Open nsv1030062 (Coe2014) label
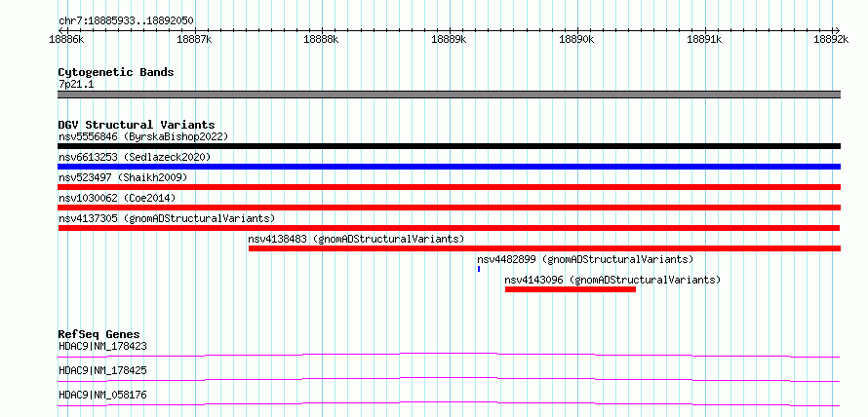 (117, 198)
